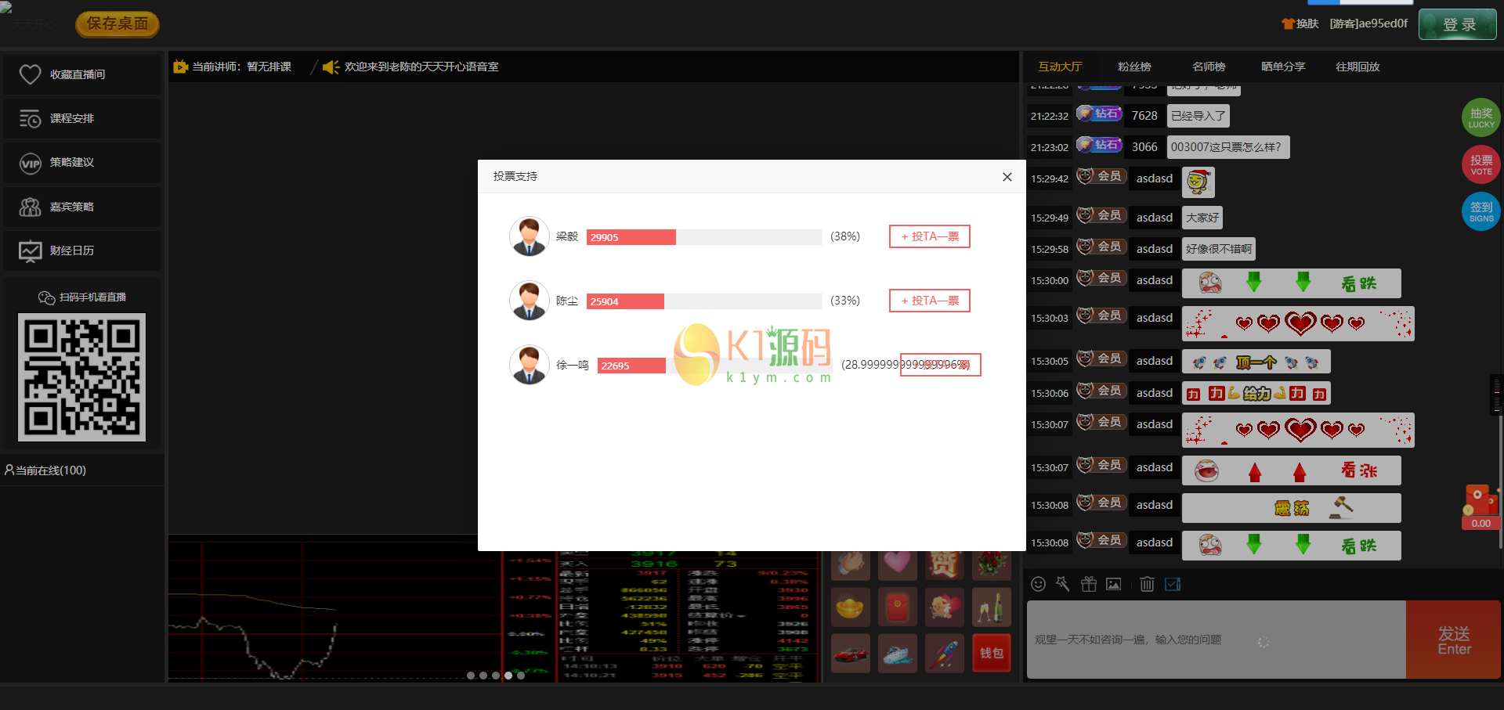Image resolution: width=1504 pixels, height=710 pixels.
Task: Open the 往期回放 tab
Action: click(1358, 67)
